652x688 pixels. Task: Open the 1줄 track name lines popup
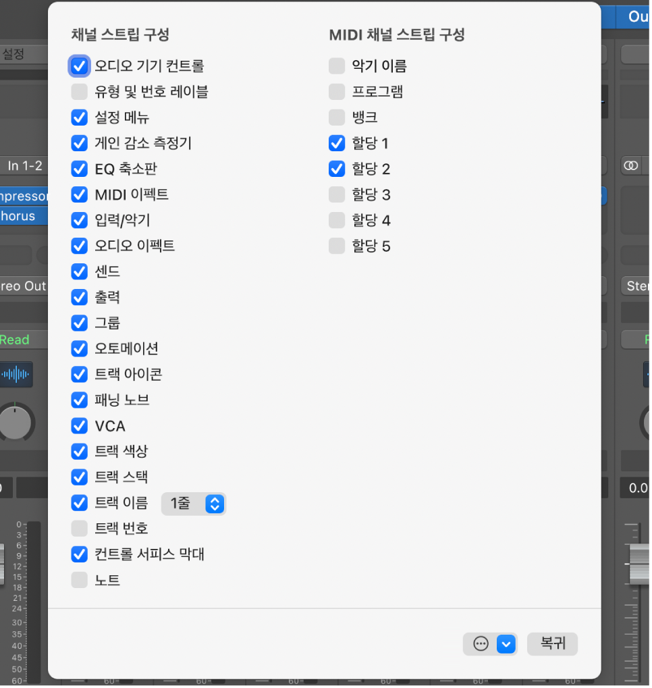click(194, 503)
